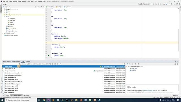
Task: Open the File menu
Action: pyautogui.click(x=4, y=1)
